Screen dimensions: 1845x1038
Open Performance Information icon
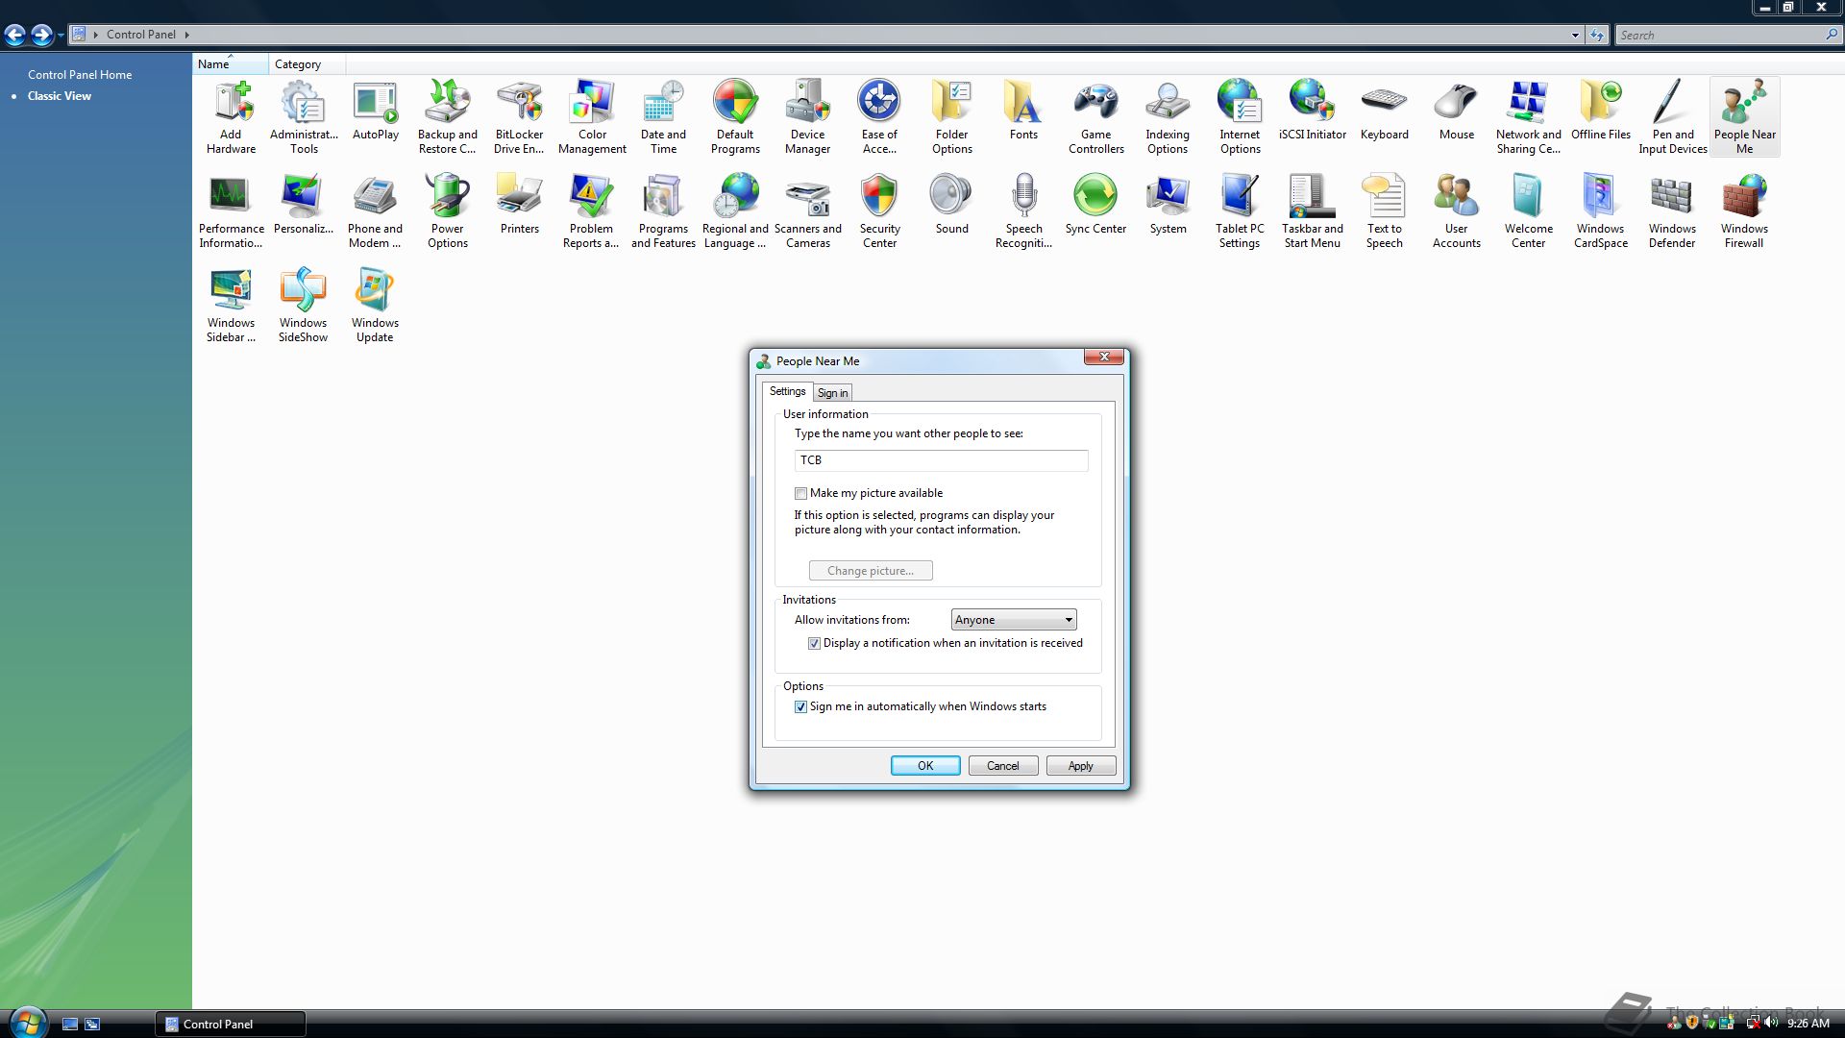click(x=231, y=210)
